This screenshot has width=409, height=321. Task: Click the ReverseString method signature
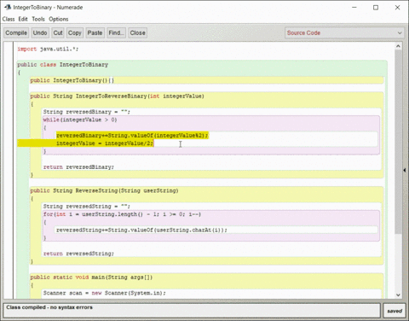tap(104, 190)
